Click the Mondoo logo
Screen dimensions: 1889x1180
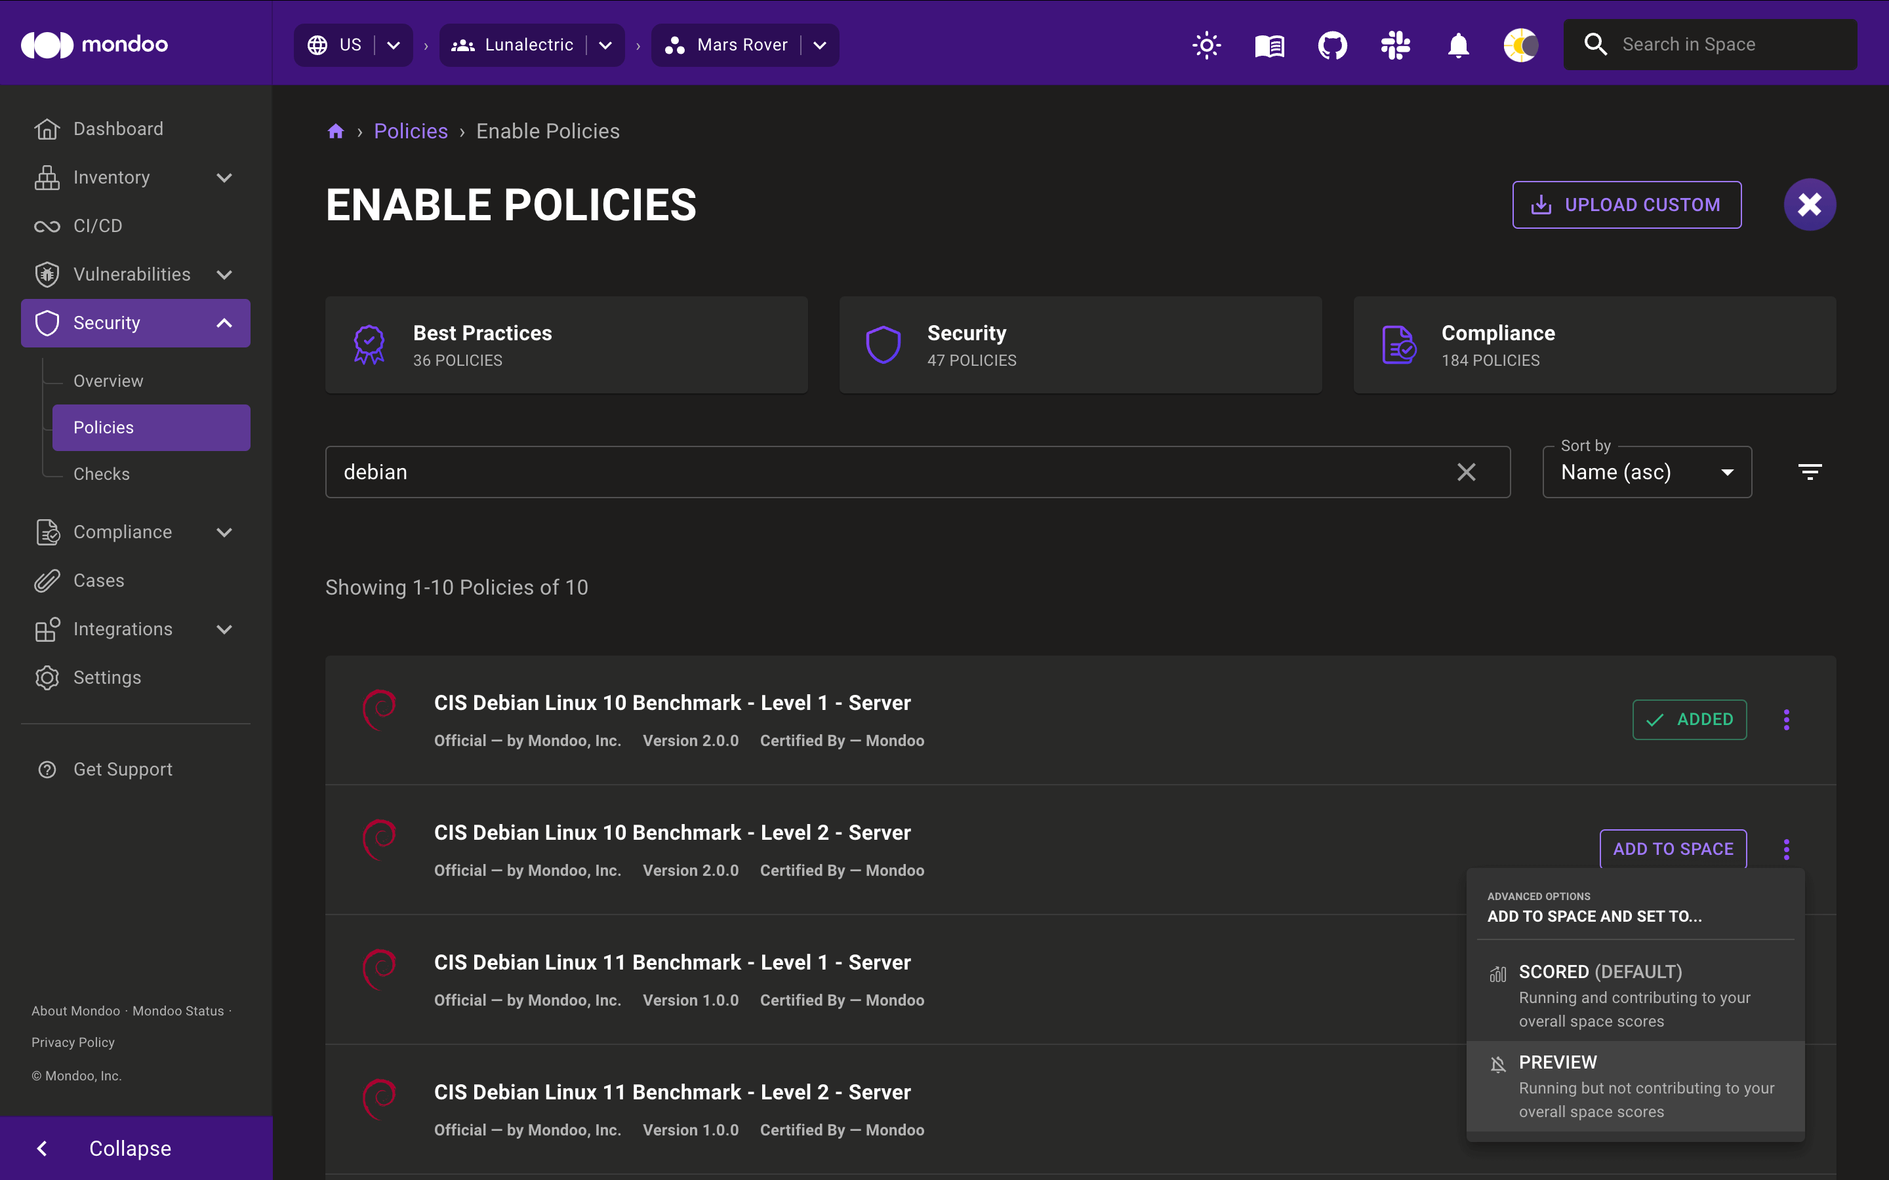(x=94, y=45)
